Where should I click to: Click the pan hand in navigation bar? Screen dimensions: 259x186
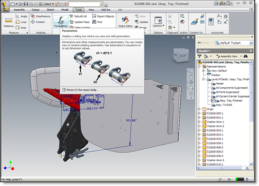tap(191, 77)
